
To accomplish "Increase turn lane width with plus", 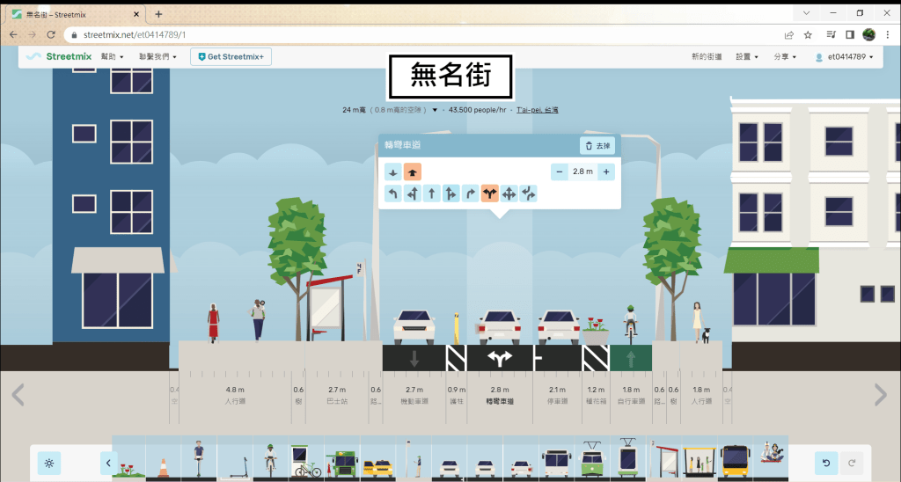I will 606,172.
